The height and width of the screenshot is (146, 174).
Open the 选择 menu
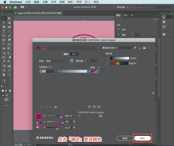(62, 2)
